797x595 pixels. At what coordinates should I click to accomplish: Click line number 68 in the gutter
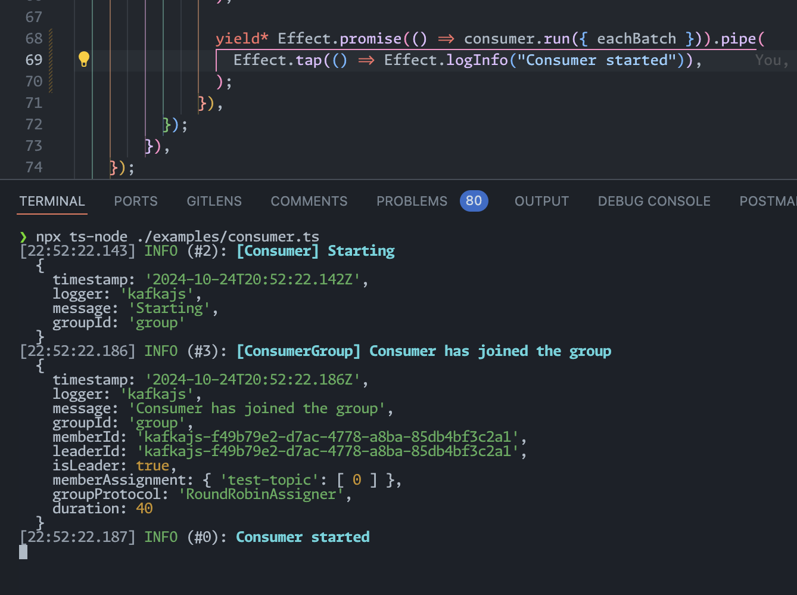coord(34,39)
